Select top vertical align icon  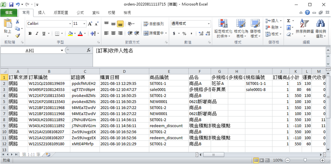click(x=106, y=24)
